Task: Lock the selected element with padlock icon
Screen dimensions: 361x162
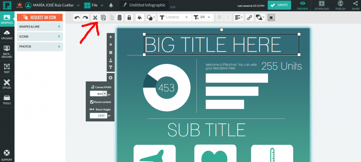Action: [129, 18]
